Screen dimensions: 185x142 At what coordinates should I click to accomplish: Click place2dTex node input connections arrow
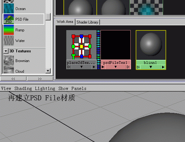69,67
